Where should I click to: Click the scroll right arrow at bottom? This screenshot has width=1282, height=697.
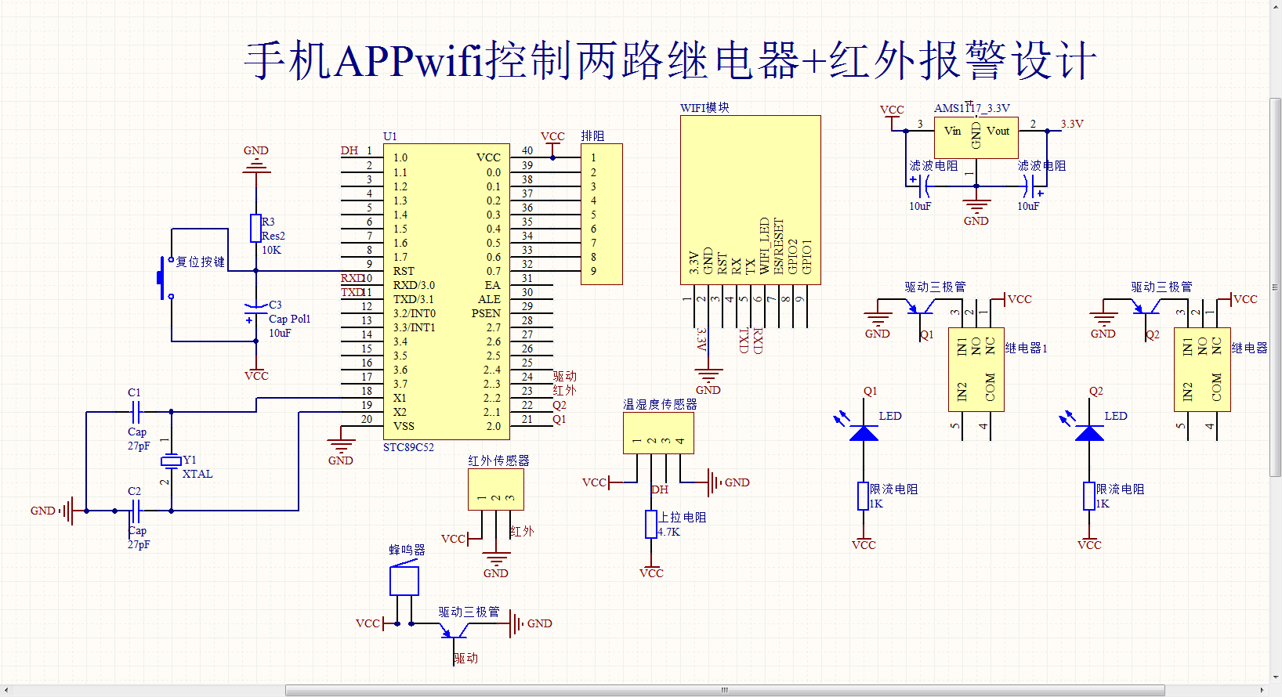pyautogui.click(x=1262, y=690)
